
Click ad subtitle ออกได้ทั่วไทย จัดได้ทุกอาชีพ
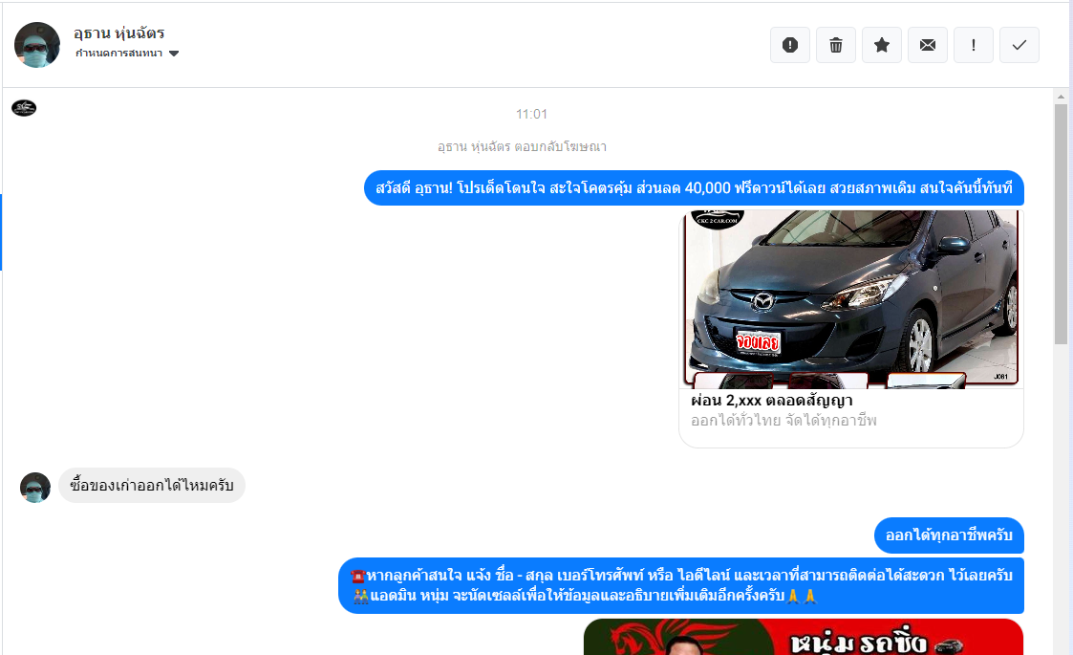point(783,421)
